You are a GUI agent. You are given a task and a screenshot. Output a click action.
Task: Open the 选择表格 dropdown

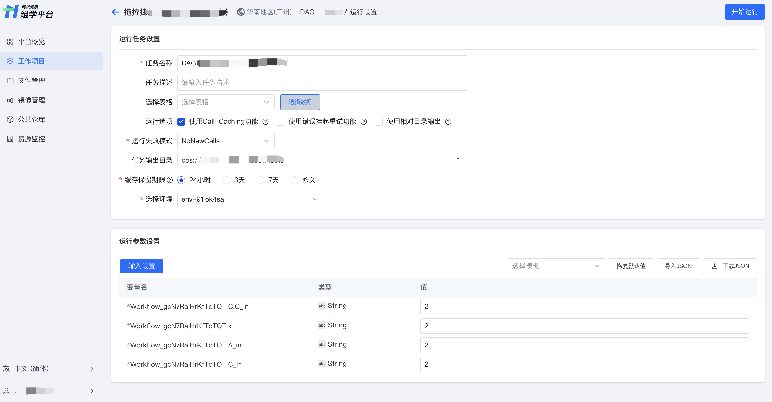(x=226, y=102)
